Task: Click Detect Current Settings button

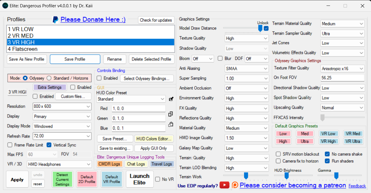Action: [62, 180]
